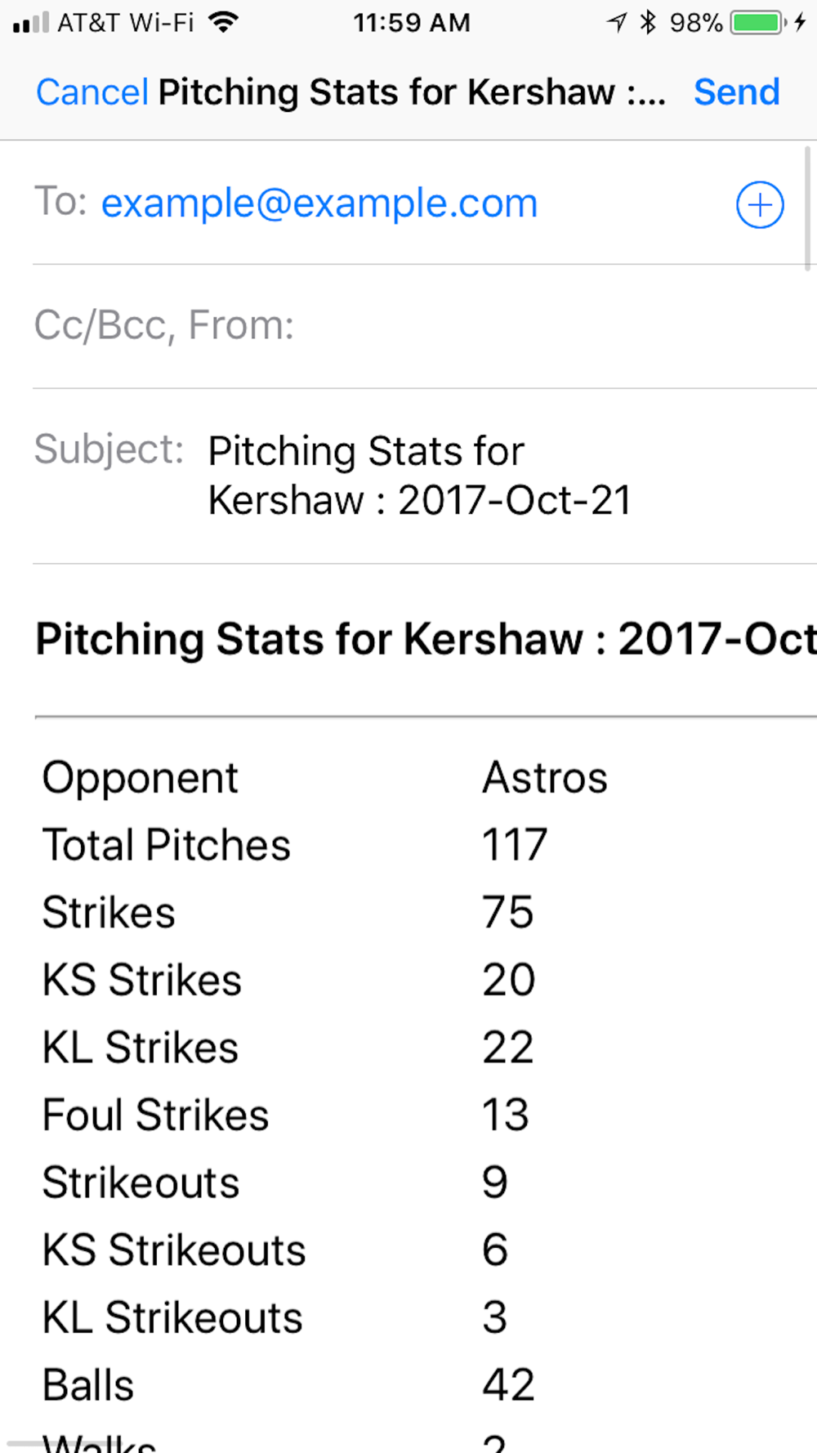Tap the Bluetooth status icon
This screenshot has width=817, height=1453.
pyautogui.click(x=648, y=22)
